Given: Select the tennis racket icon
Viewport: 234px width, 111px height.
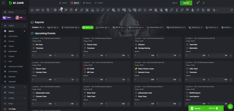Looking at the screenshot, I should (x=66, y=10).
